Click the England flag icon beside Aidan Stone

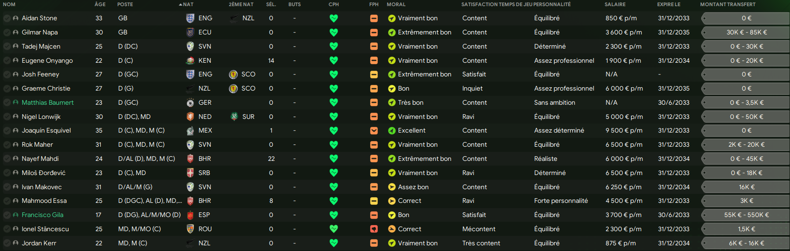tap(190, 18)
